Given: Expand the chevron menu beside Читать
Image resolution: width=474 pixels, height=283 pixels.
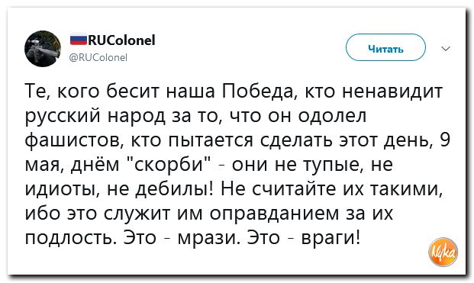Looking at the screenshot, I should coord(446,48).
